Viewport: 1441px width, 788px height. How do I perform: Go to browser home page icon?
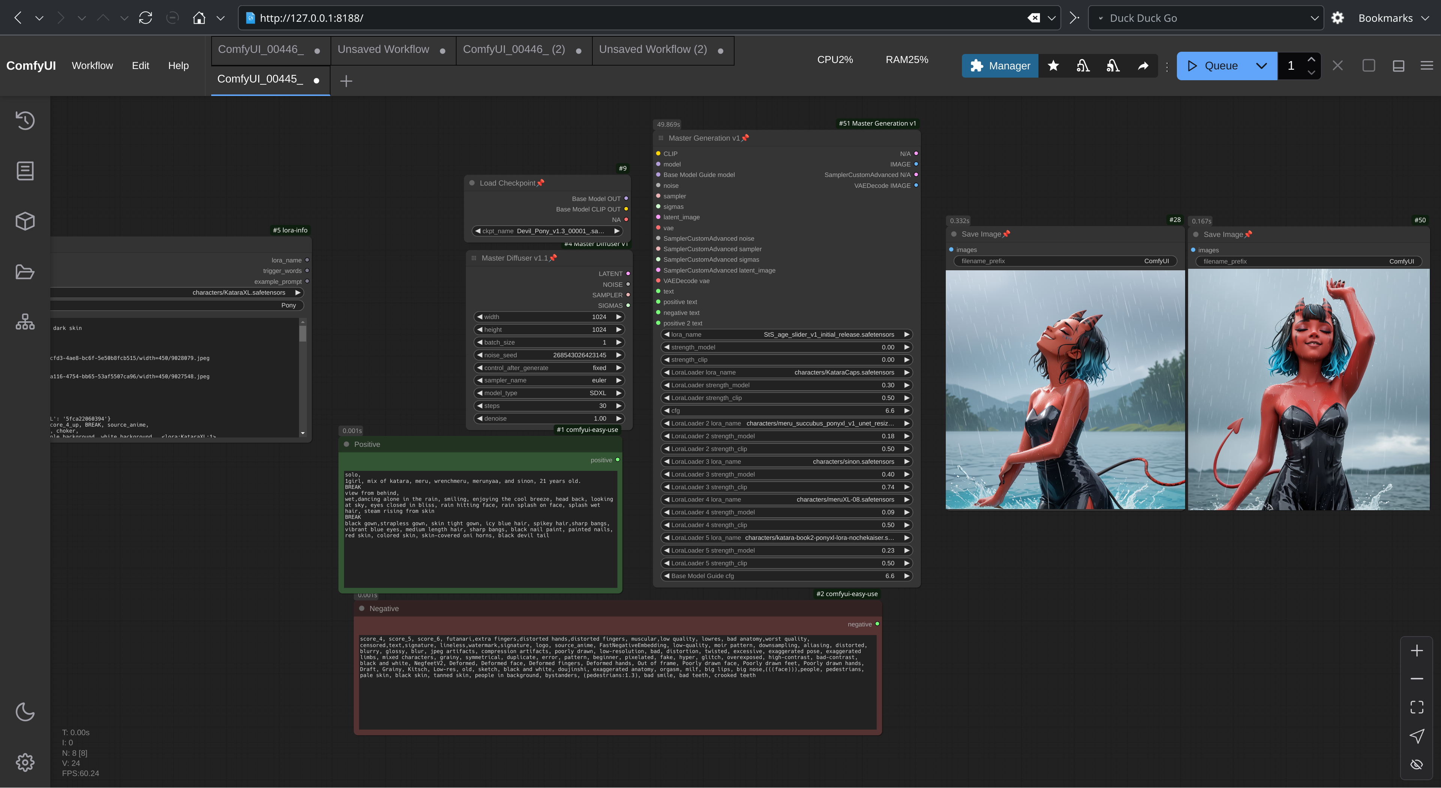point(198,18)
